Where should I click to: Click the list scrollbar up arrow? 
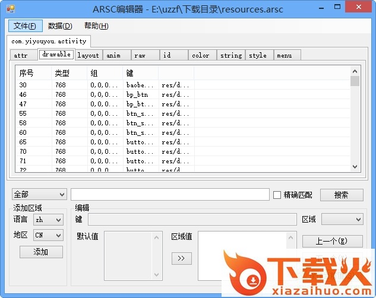(x=355, y=71)
